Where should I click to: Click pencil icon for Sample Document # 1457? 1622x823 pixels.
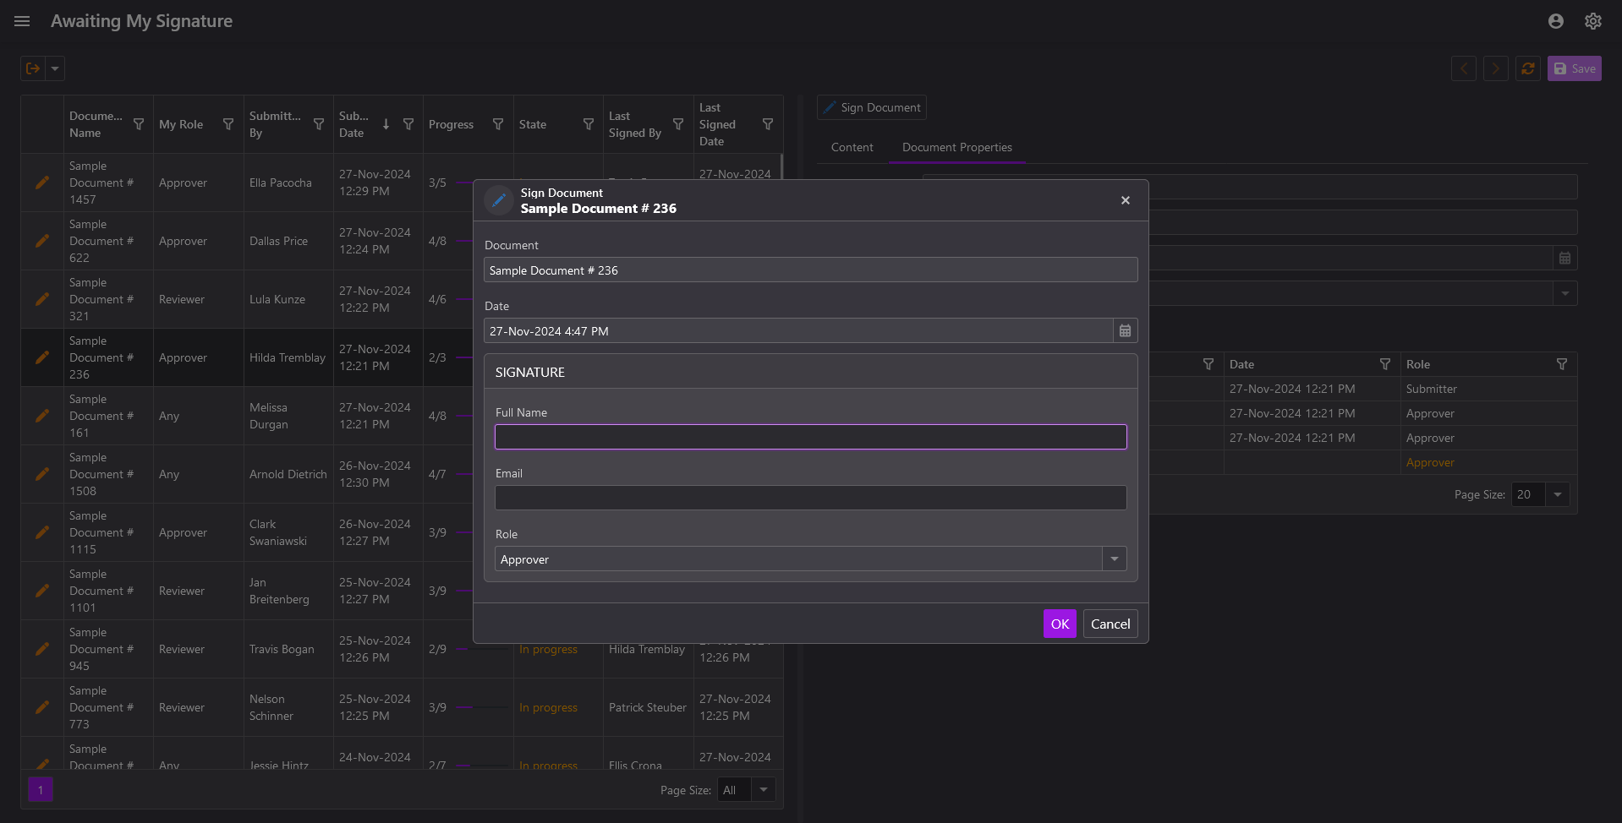pos(42,183)
